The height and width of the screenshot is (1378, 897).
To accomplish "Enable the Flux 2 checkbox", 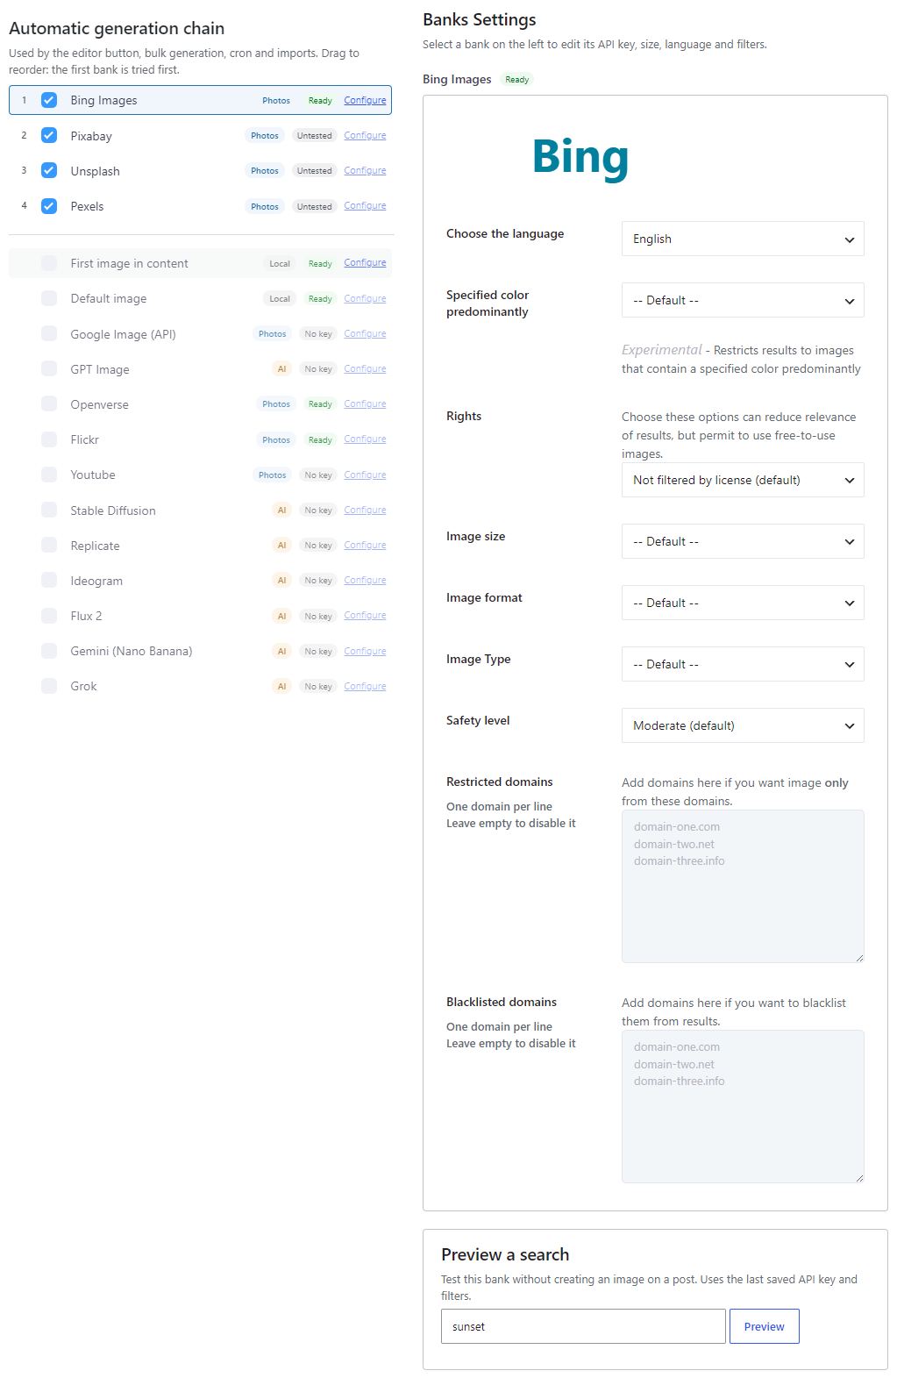I will 49,616.
